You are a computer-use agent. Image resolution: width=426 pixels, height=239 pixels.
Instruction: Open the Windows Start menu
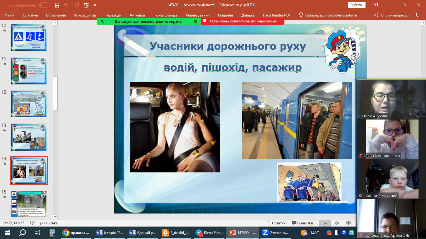pyautogui.click(x=7, y=232)
